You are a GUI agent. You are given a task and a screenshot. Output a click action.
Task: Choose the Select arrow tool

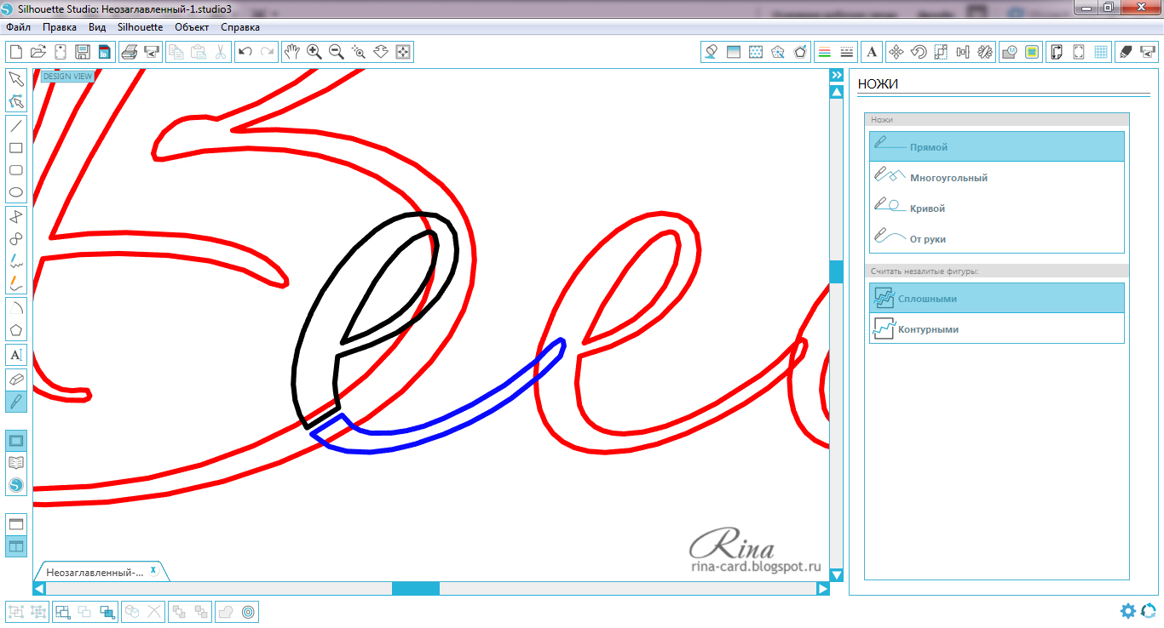(x=15, y=79)
